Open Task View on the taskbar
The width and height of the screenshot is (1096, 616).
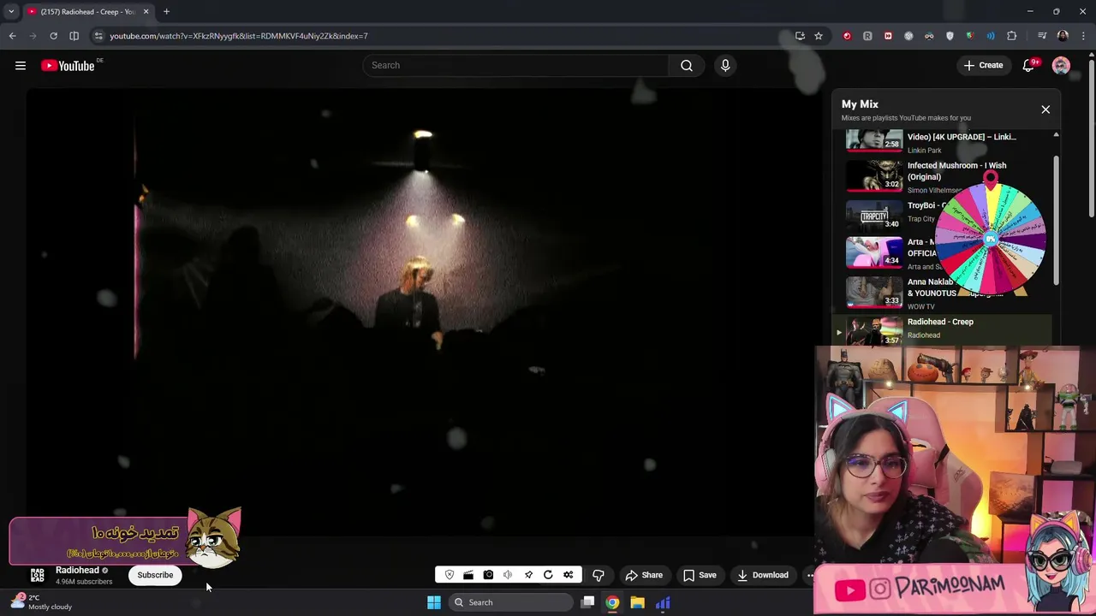pos(587,602)
